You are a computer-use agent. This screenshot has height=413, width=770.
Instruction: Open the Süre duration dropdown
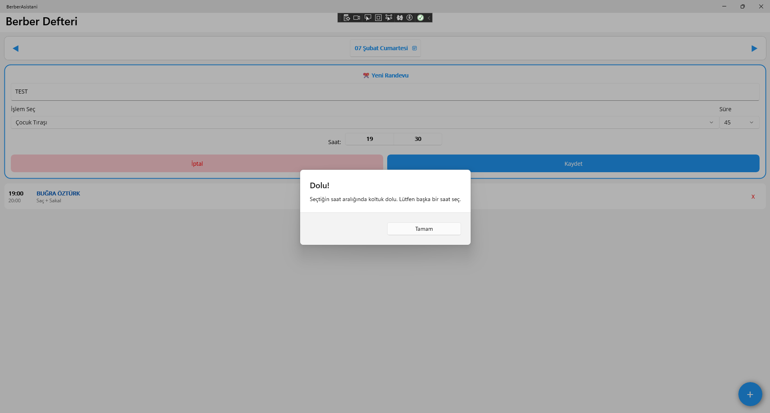[x=739, y=122]
